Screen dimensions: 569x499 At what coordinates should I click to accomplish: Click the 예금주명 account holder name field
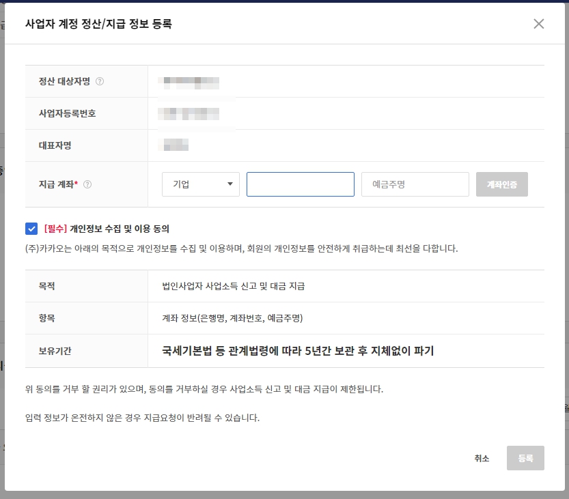415,184
